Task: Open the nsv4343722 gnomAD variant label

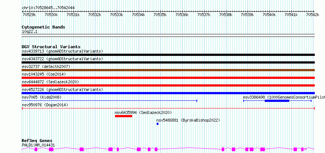Action: 62,59
